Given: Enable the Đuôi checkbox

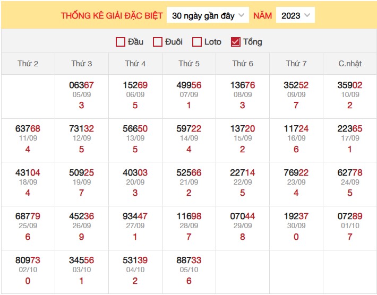Looking at the screenshot, I should click(x=158, y=42).
